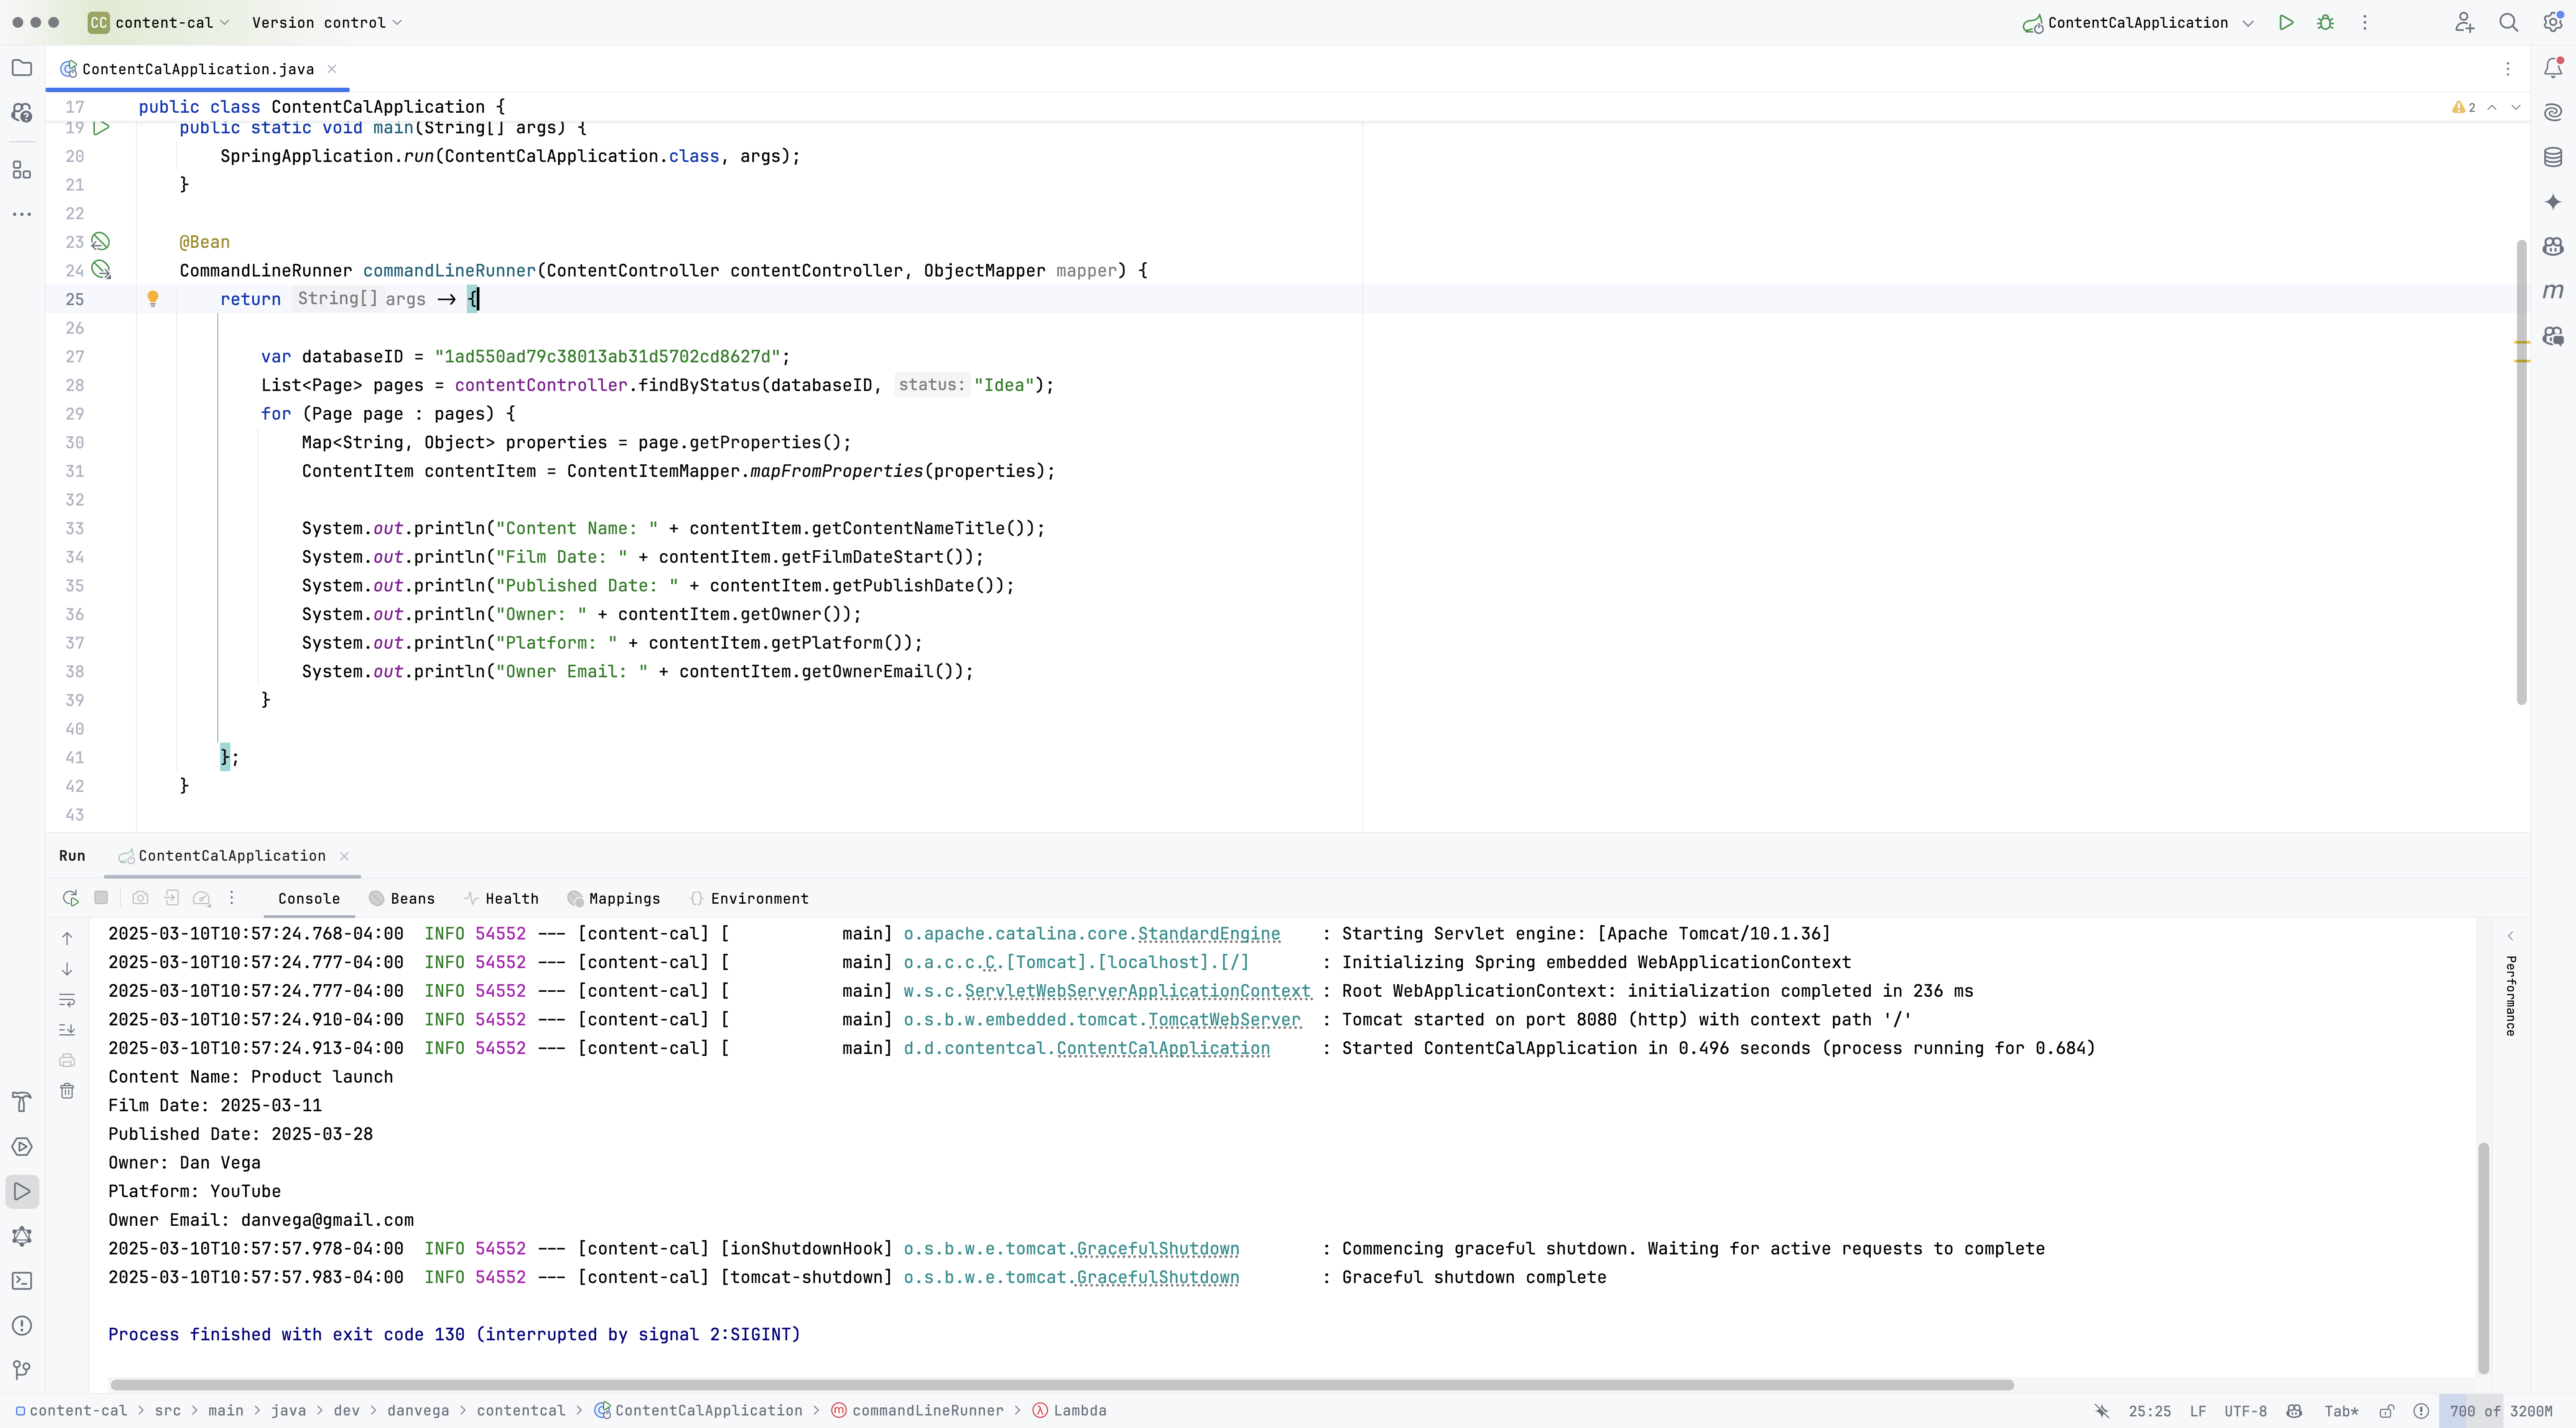
Task: Open more options in Run toolbar
Action: 232,898
